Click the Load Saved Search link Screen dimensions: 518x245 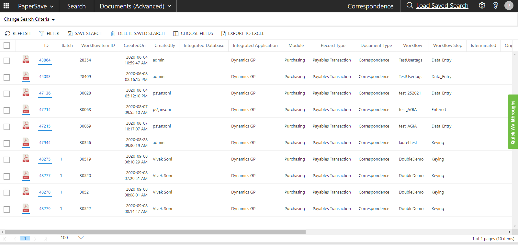pyautogui.click(x=442, y=6)
